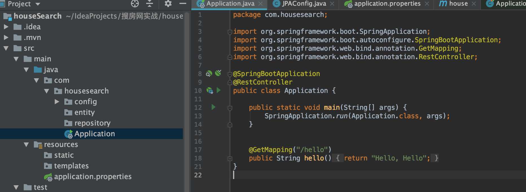Click the locate/scroll-from-source target icon

coord(135,4)
